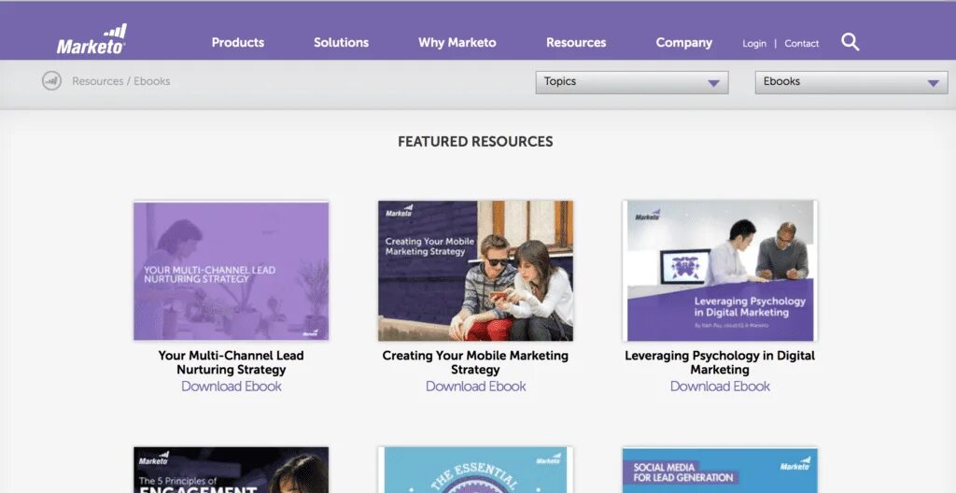The width and height of the screenshot is (956, 493).
Task: Click the Resources breadcrumb link
Action: coord(97,81)
